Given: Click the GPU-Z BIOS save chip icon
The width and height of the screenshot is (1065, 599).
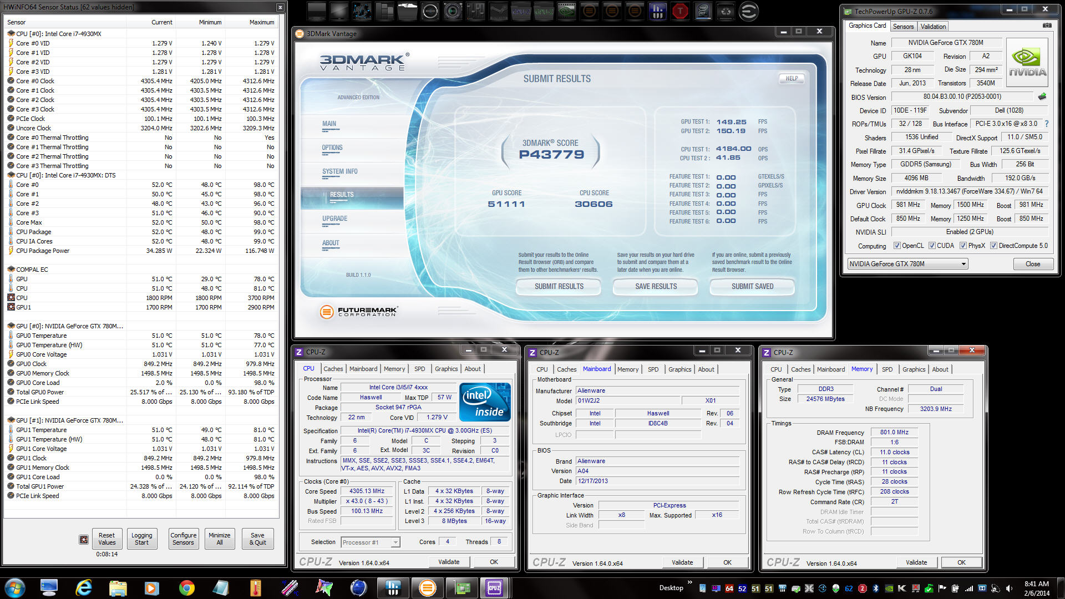Looking at the screenshot, I should click(1042, 97).
